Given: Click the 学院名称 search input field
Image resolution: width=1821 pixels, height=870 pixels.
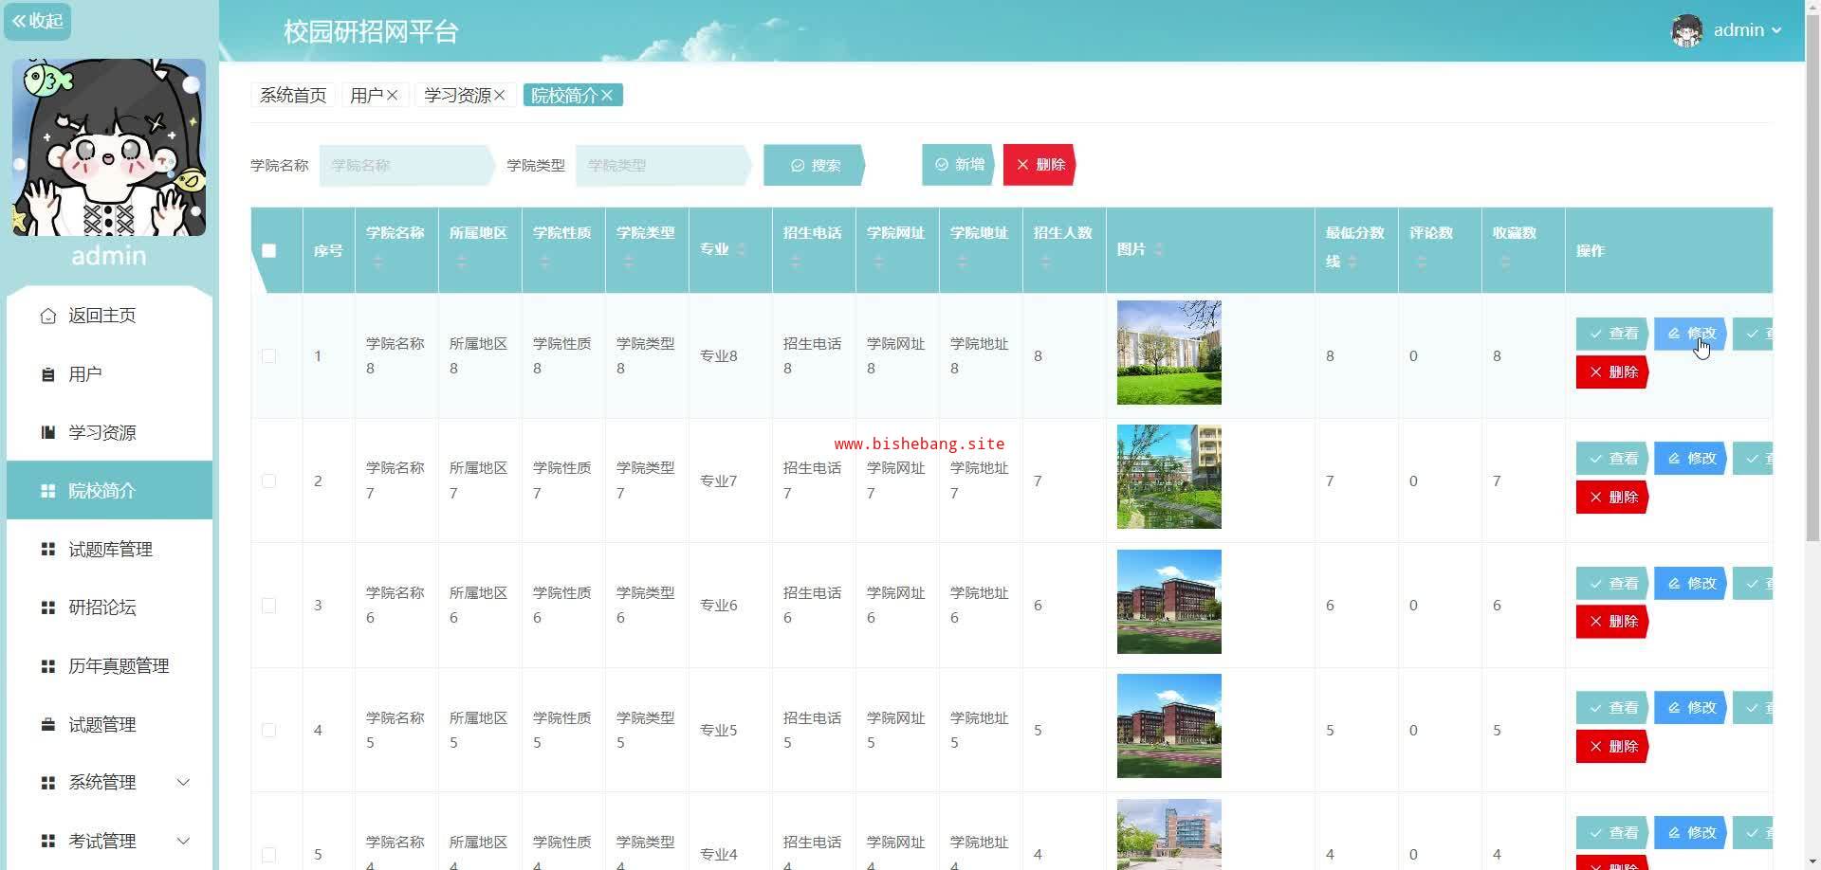Looking at the screenshot, I should point(405,165).
